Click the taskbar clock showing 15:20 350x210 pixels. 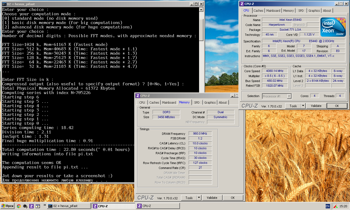click(x=343, y=206)
